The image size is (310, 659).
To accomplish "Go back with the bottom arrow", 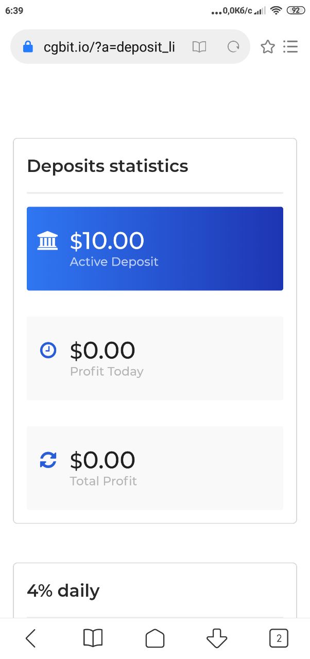I will [30, 638].
